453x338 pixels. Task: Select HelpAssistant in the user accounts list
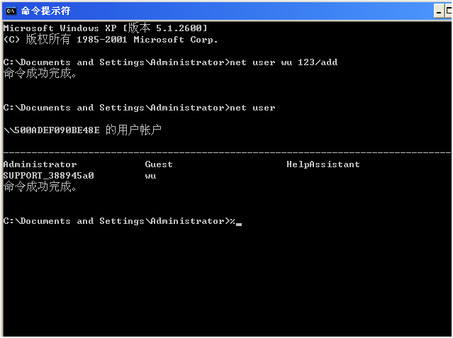point(323,164)
